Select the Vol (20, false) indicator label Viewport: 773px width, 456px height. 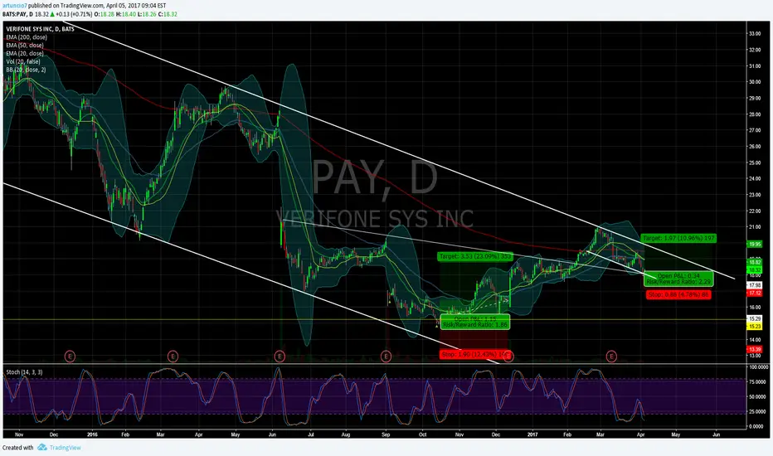[x=23, y=61]
